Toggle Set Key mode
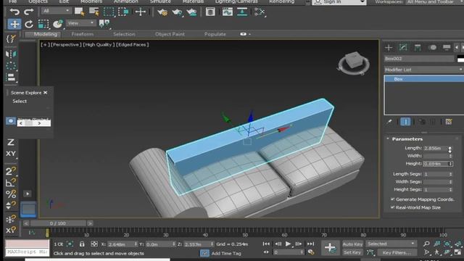Screen dimensions: 464x261 pos(352,252)
